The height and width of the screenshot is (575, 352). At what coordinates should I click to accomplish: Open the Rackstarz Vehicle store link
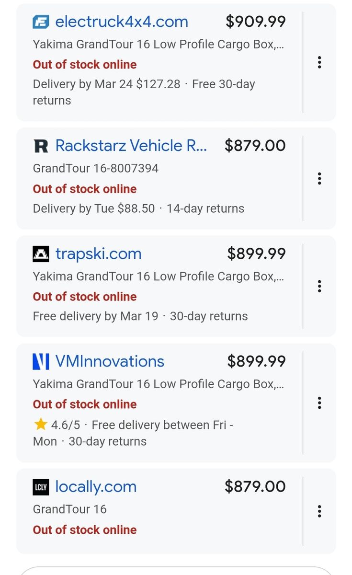131,146
